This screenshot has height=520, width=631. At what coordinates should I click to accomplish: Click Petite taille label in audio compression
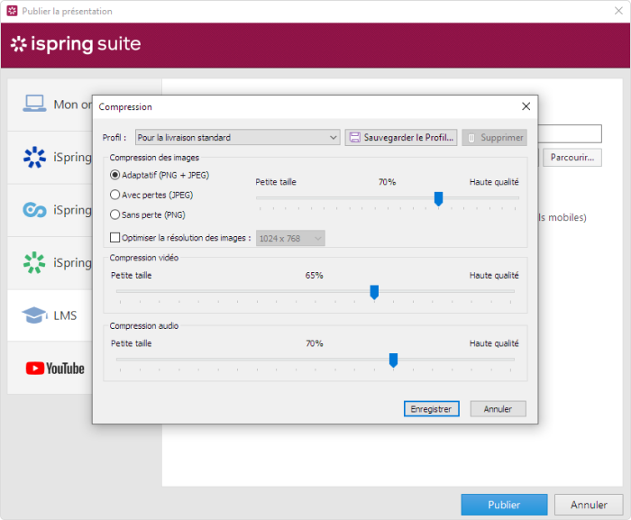point(132,343)
